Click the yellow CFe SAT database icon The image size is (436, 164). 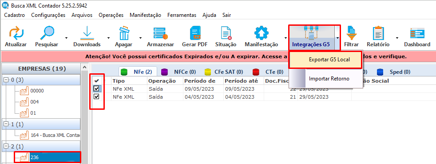click(x=208, y=72)
